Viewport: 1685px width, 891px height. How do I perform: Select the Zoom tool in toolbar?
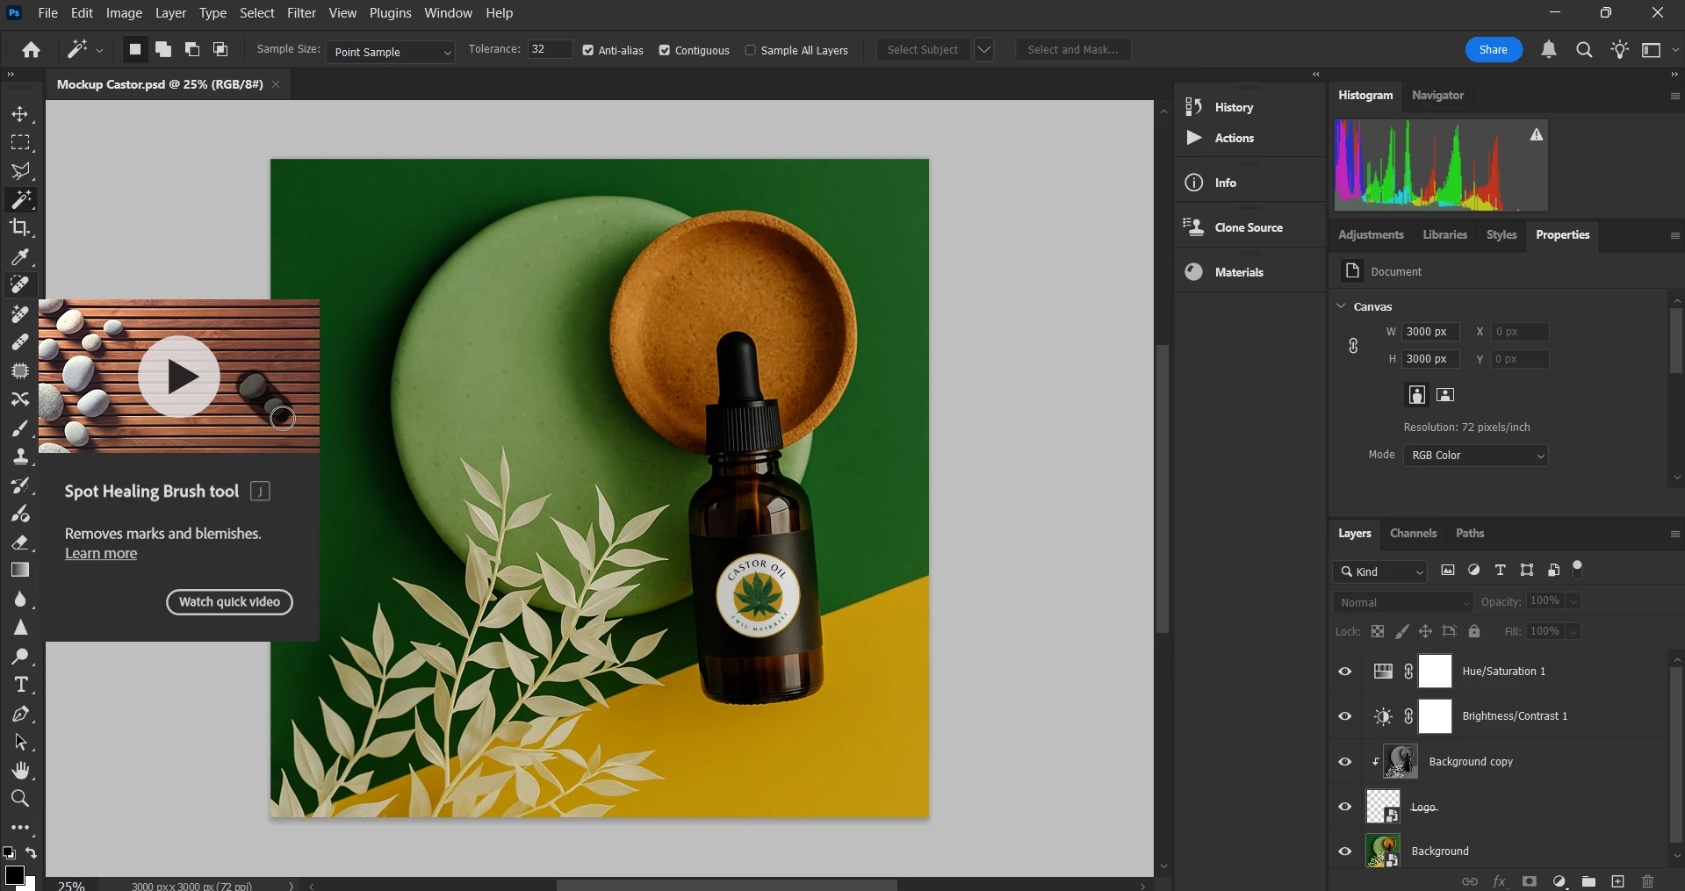(20, 798)
